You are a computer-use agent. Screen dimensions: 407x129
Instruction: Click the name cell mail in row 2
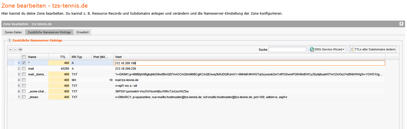37,69
